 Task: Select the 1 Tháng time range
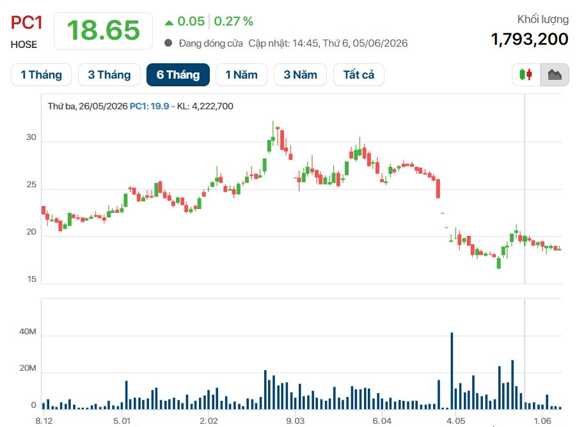click(41, 75)
